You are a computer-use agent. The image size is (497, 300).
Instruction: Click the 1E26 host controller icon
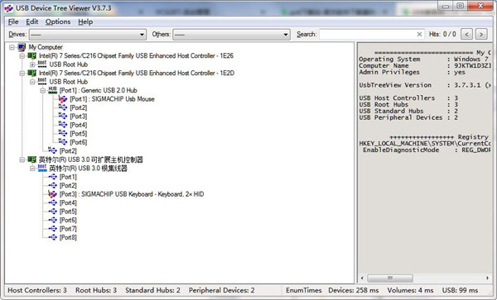pyautogui.click(x=31, y=56)
